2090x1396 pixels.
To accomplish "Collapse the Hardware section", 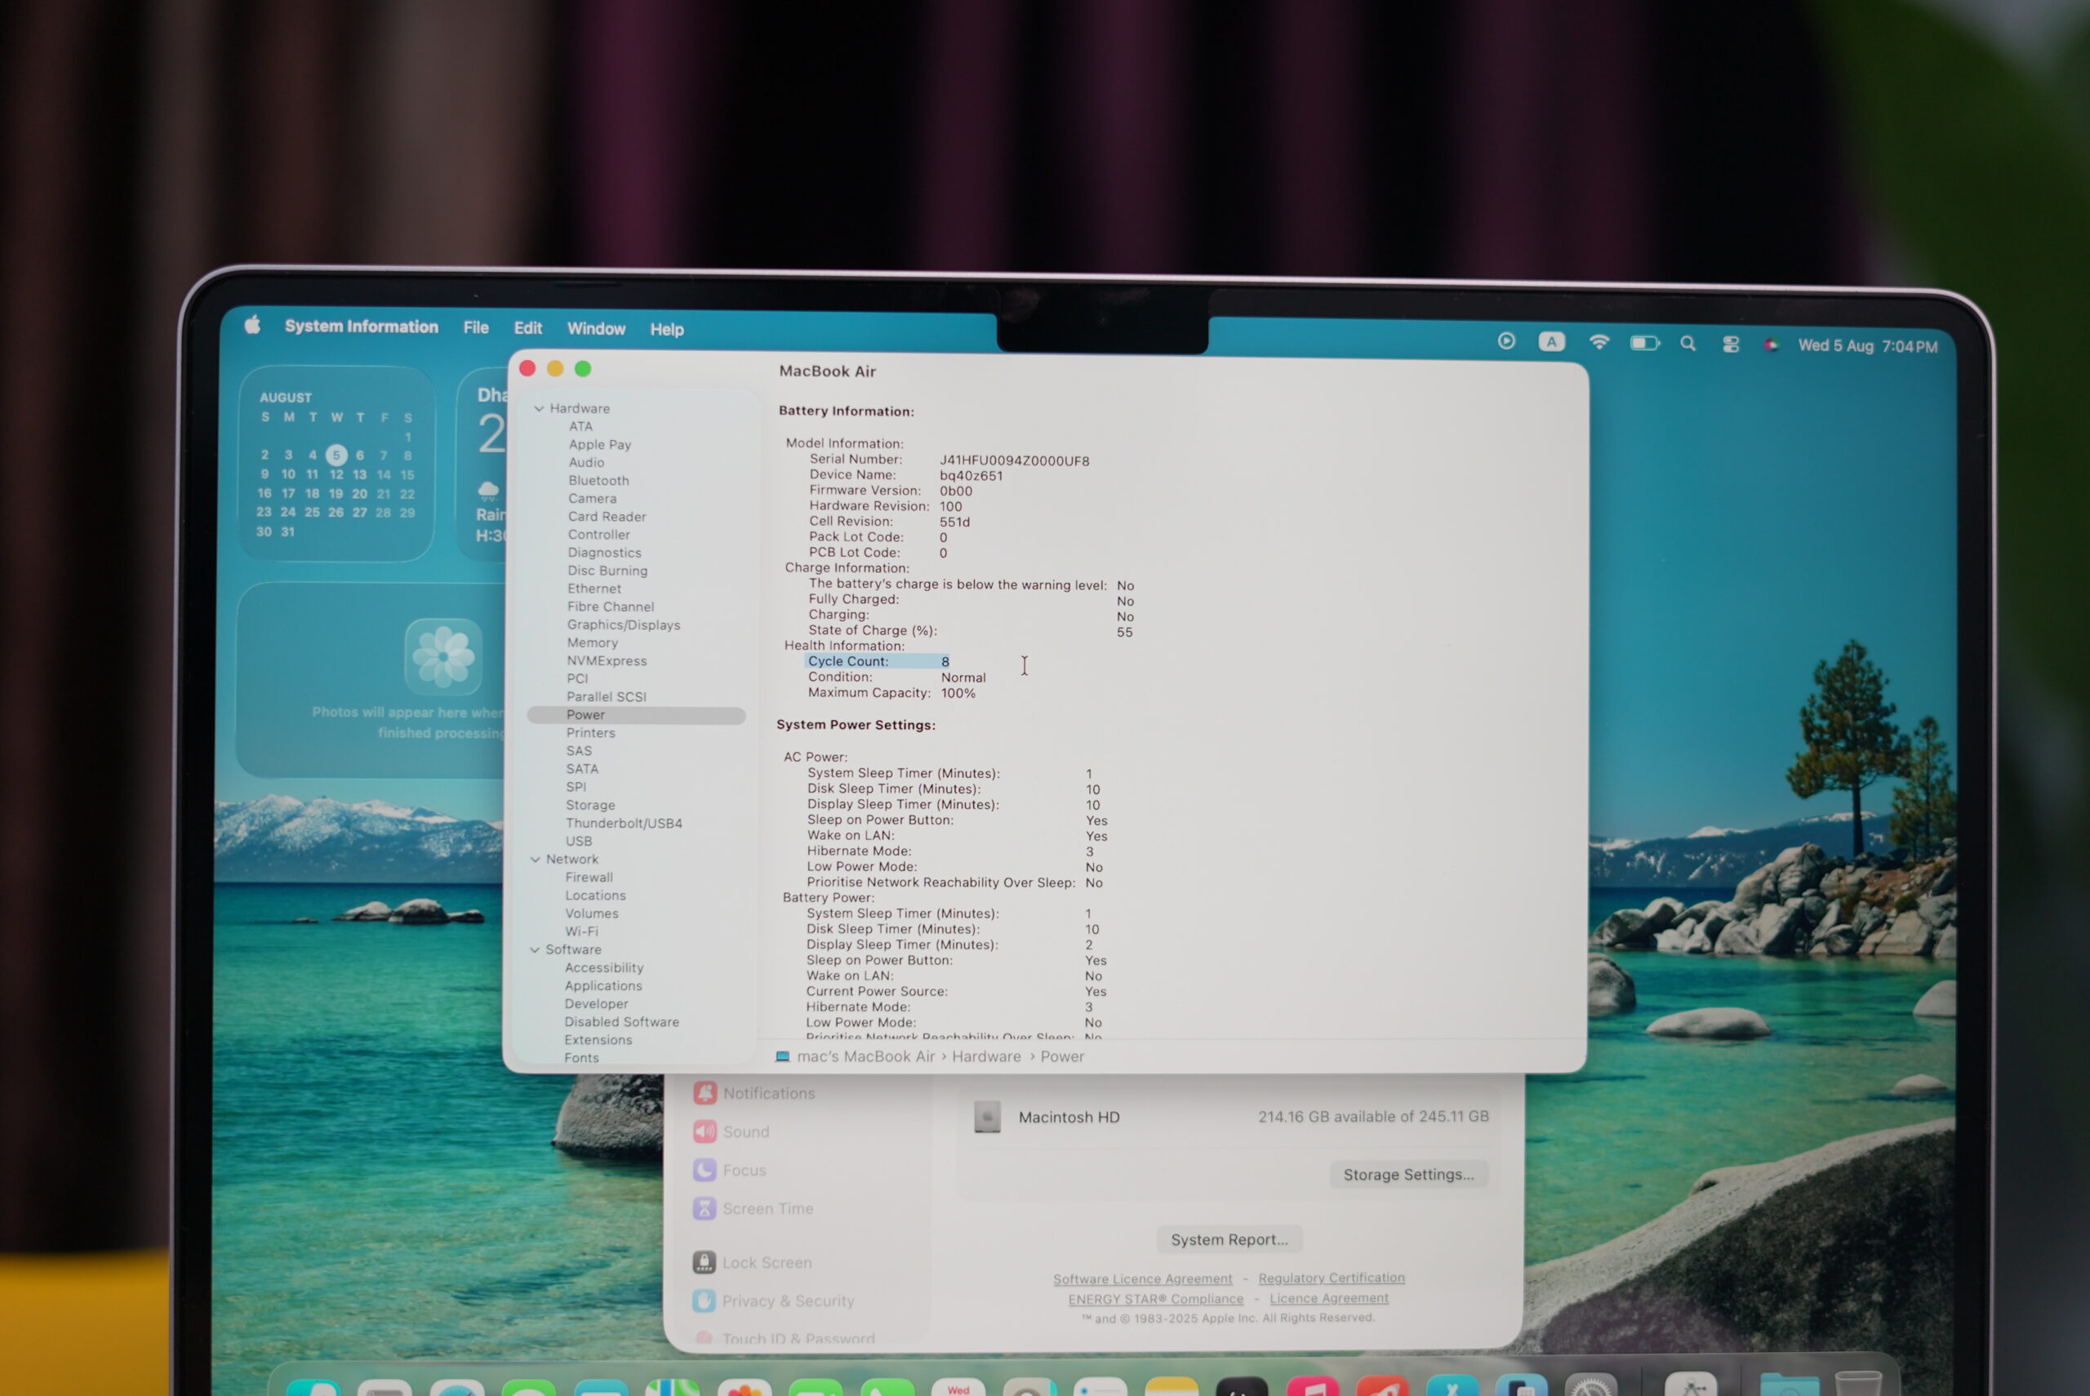I will pyautogui.click(x=539, y=409).
